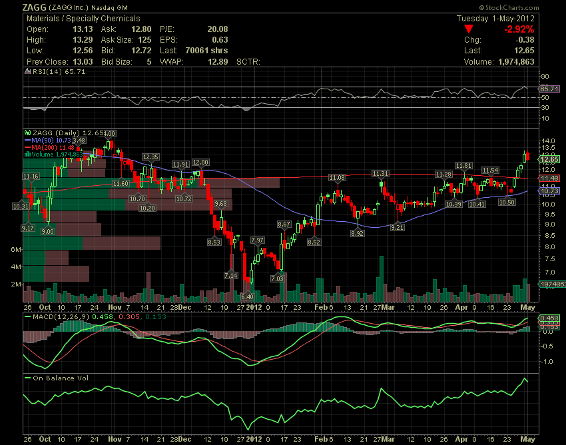The image size is (566, 445).
Task: Click the VWAP value 12.89
Action: tap(218, 62)
